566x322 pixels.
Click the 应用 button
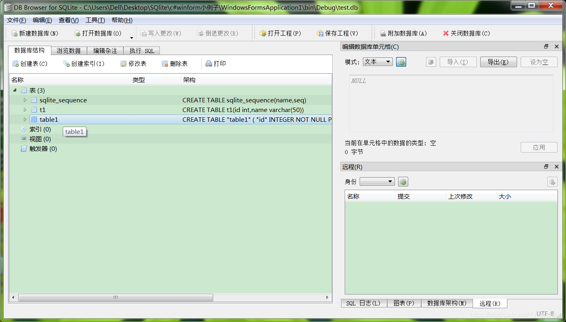click(539, 147)
